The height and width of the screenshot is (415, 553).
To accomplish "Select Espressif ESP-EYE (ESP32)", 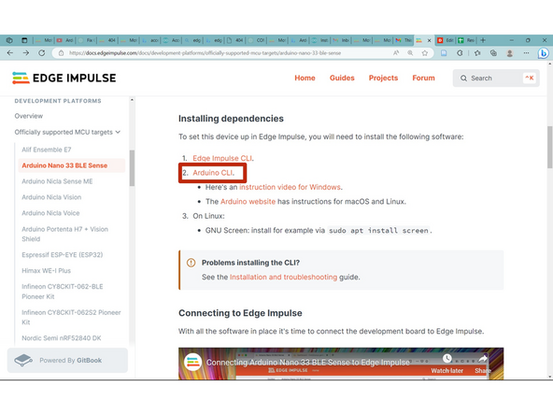I will 62,255.
